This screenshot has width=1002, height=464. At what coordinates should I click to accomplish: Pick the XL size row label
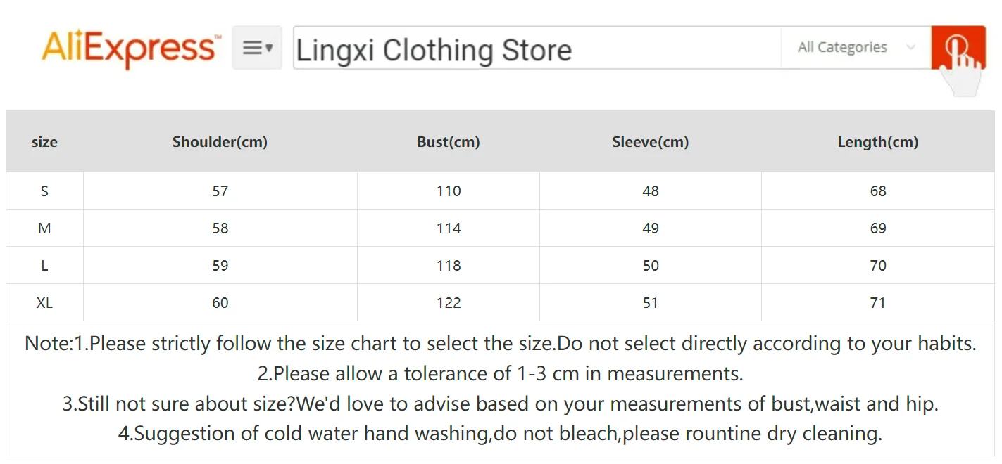coord(44,303)
